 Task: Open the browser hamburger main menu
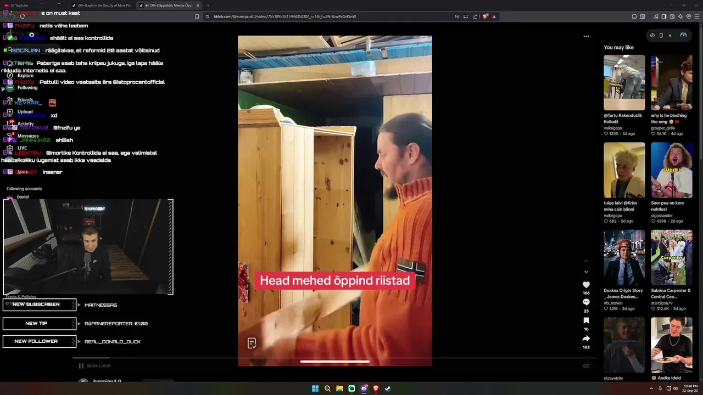click(697, 16)
